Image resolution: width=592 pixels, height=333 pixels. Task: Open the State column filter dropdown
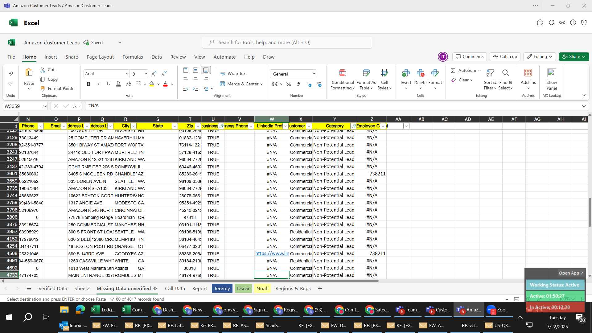(x=175, y=126)
